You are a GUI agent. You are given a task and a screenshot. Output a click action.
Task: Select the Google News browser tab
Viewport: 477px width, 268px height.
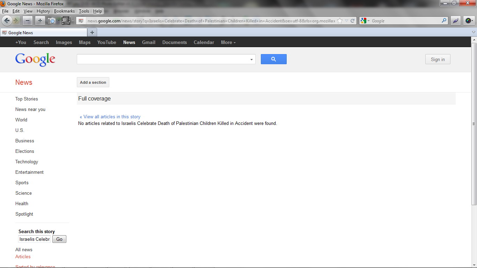(44, 32)
